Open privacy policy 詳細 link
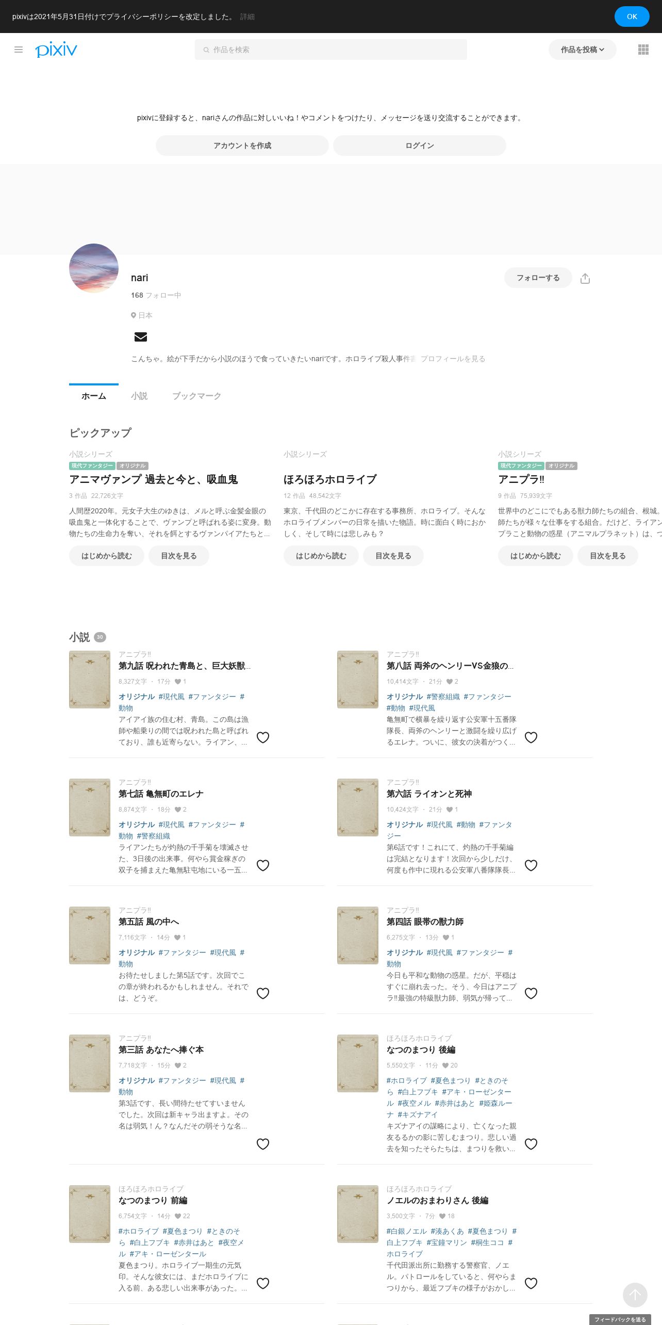 tap(247, 17)
